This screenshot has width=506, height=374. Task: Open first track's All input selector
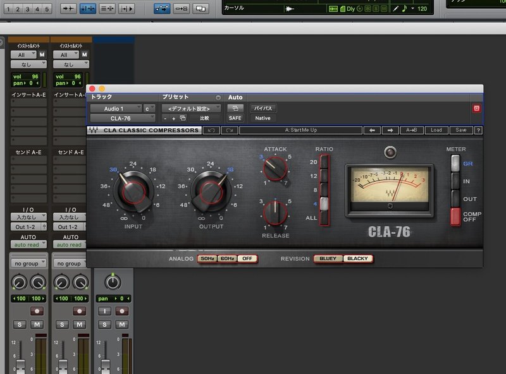point(23,55)
